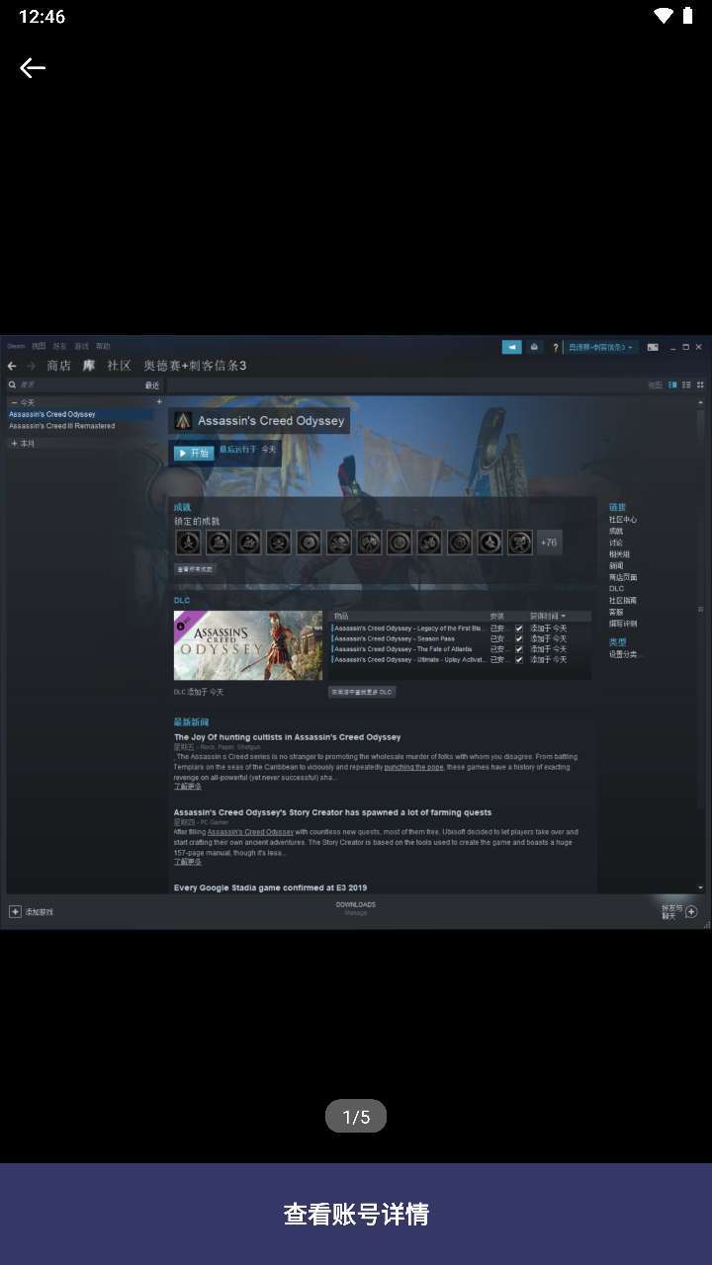The height and width of the screenshot is (1265, 712).
Task: Open the 奥德赛+刺客信条3 profile tab
Action: (195, 366)
